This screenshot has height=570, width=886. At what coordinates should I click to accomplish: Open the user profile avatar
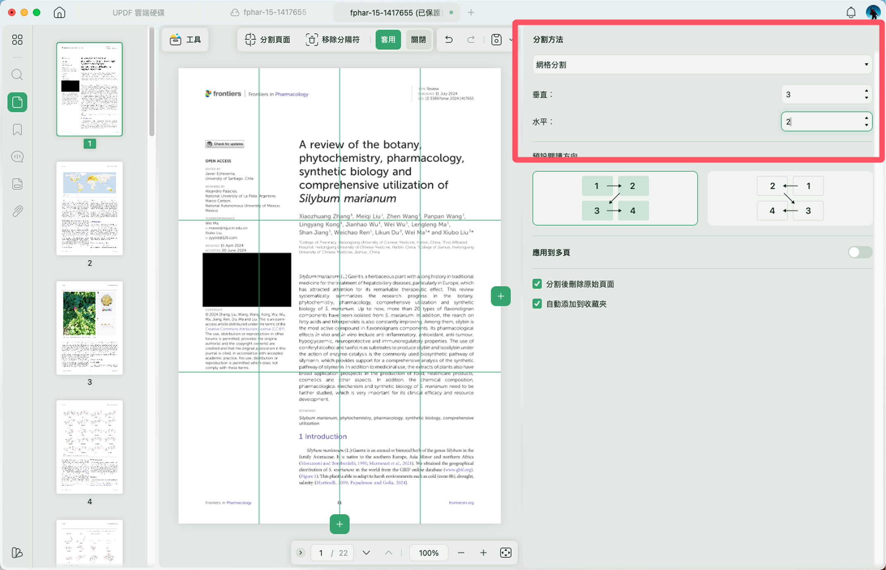pos(873,12)
